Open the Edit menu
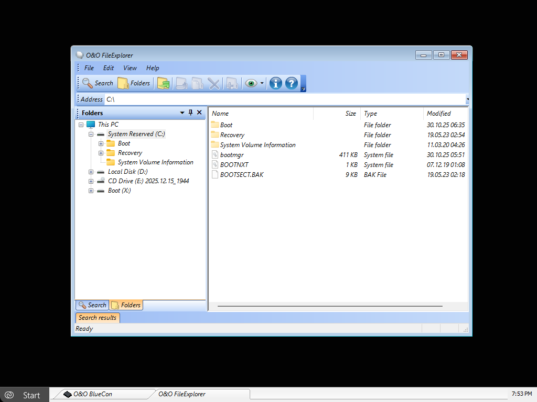The height and width of the screenshot is (402, 537). [x=109, y=68]
